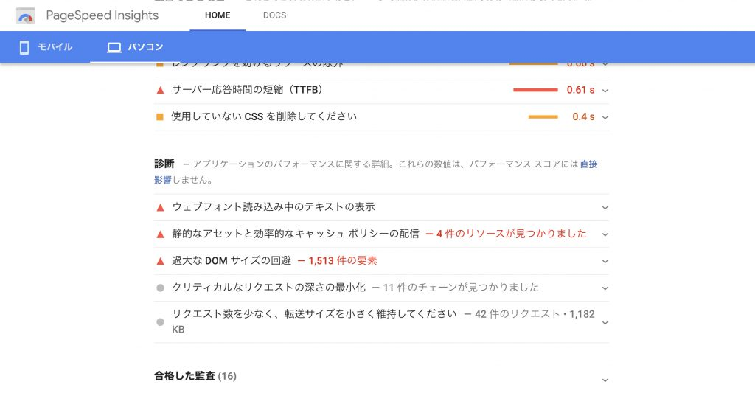The height and width of the screenshot is (393, 755).
Task: Click the PageSpeed Insights title text
Action: click(102, 15)
